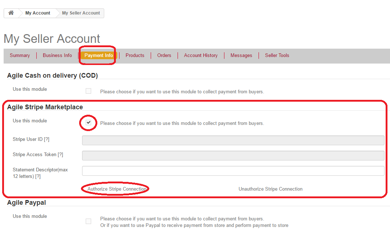Screen dimensions: 390x236
Task: Click Authorize Stripe Connection link
Action: [117, 189]
